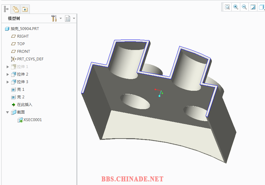Click the coordinate system in viewport
The width and height of the screenshot is (265, 185).
[159, 93]
